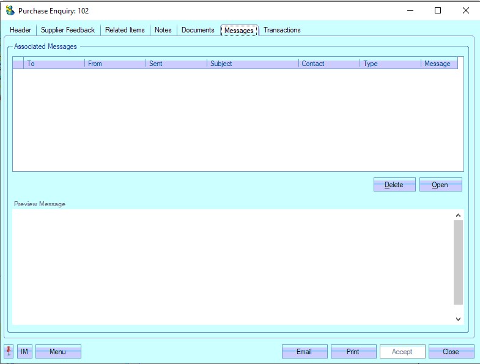Image resolution: width=480 pixels, height=364 pixels.
Task: Switch to the Header tab
Action: pos(20,30)
